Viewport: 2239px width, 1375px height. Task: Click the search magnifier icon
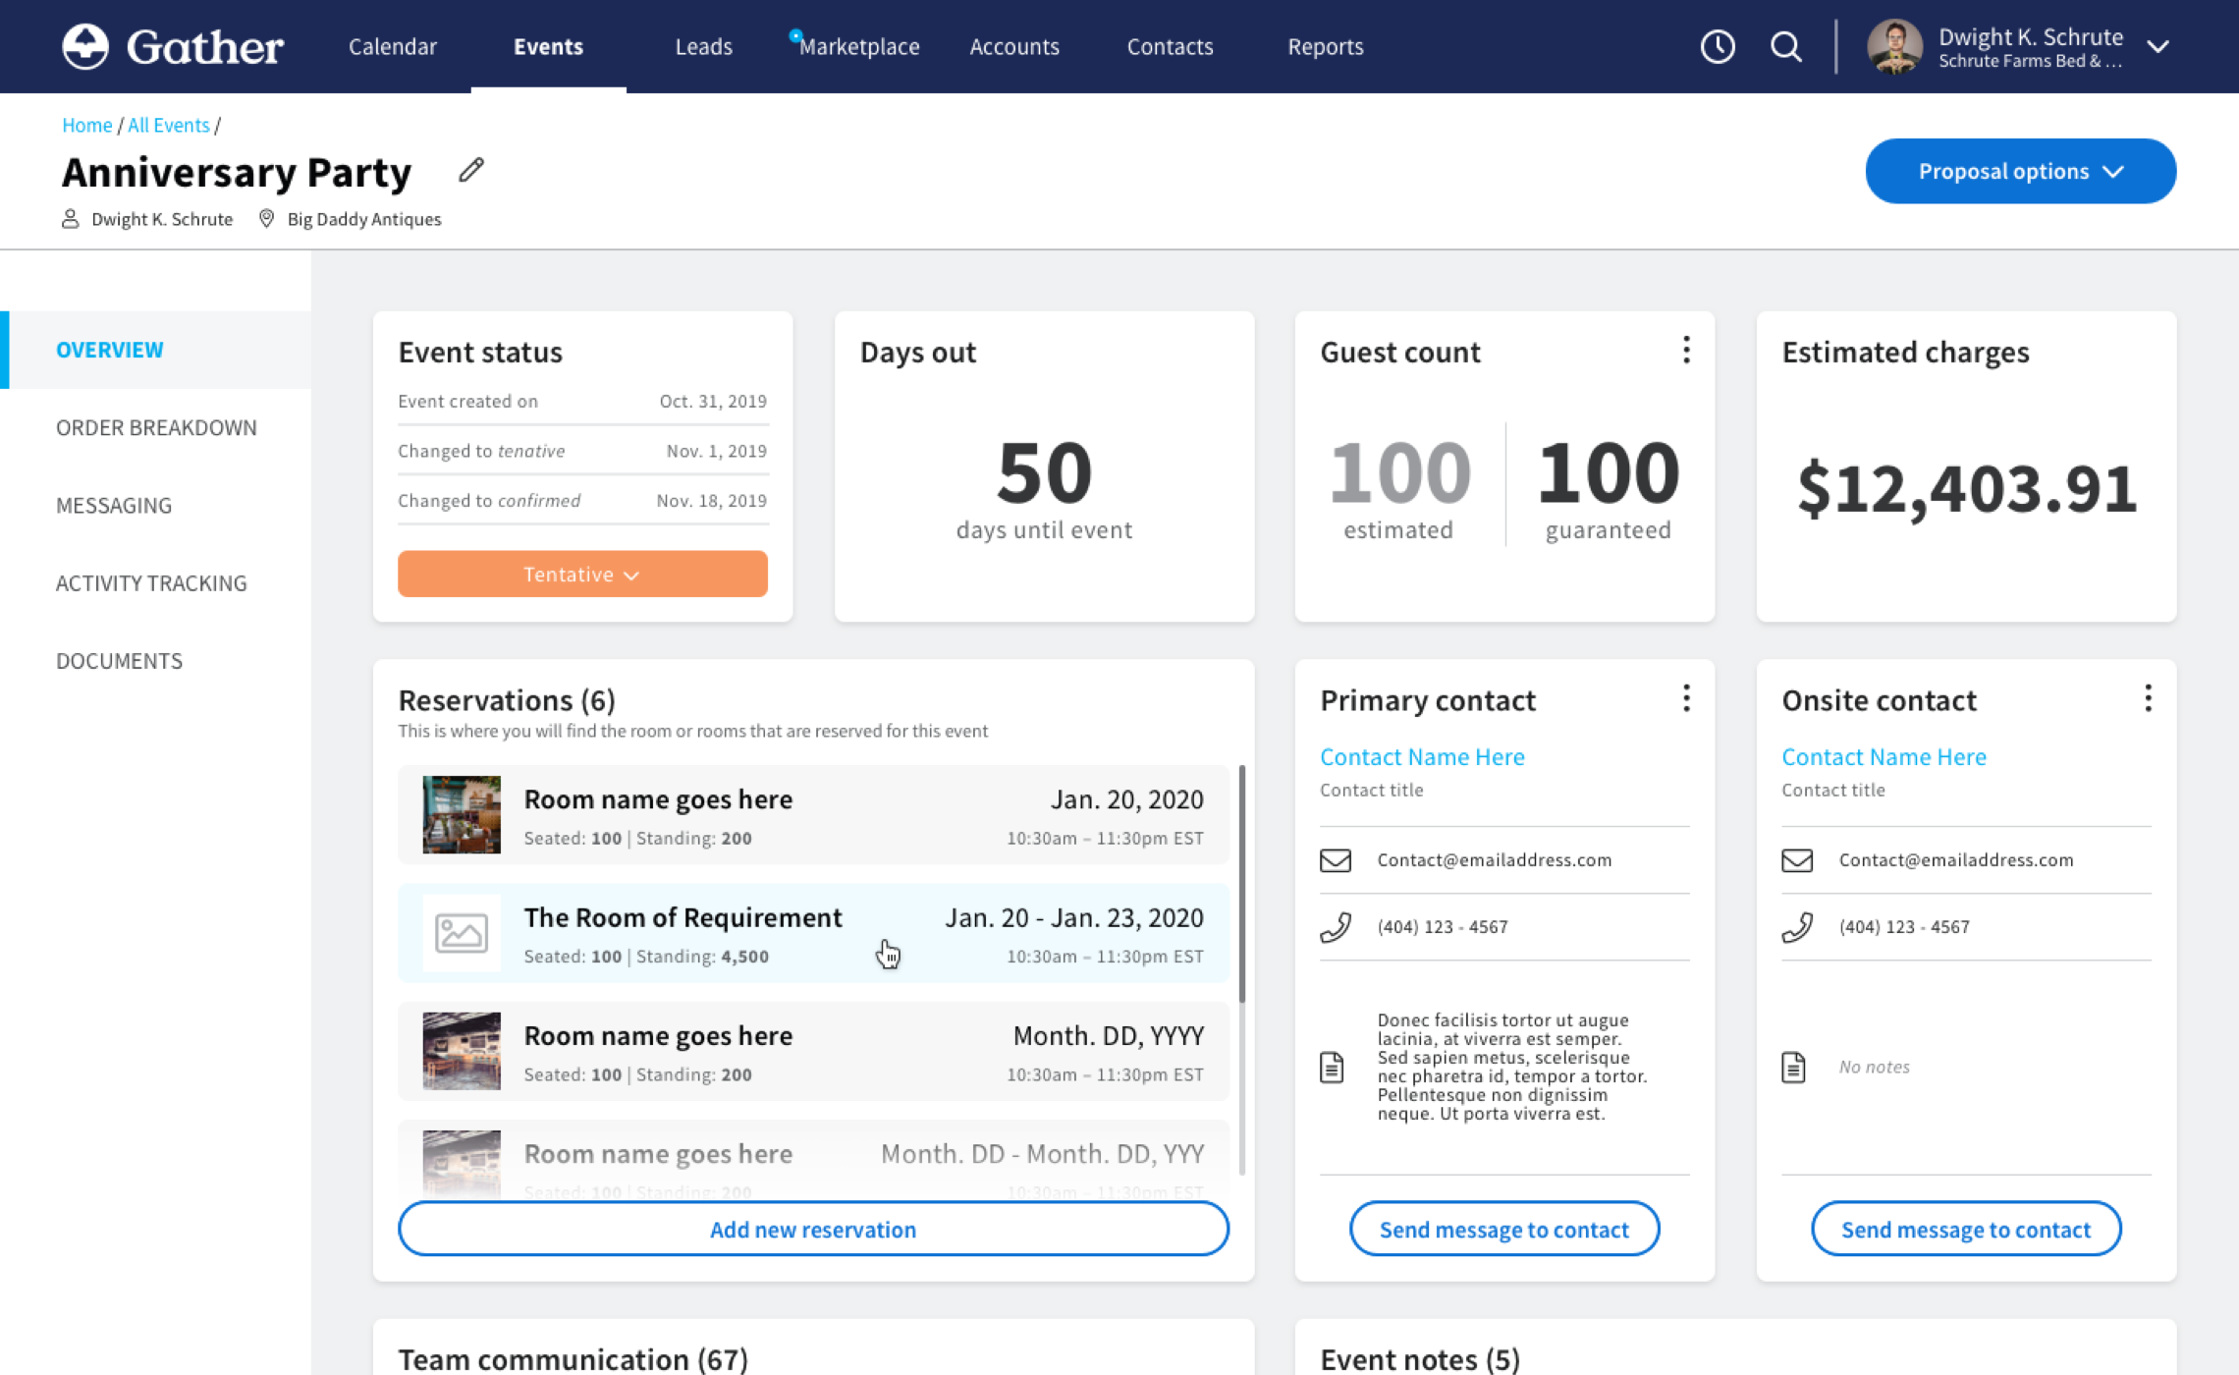pyautogui.click(x=1785, y=46)
